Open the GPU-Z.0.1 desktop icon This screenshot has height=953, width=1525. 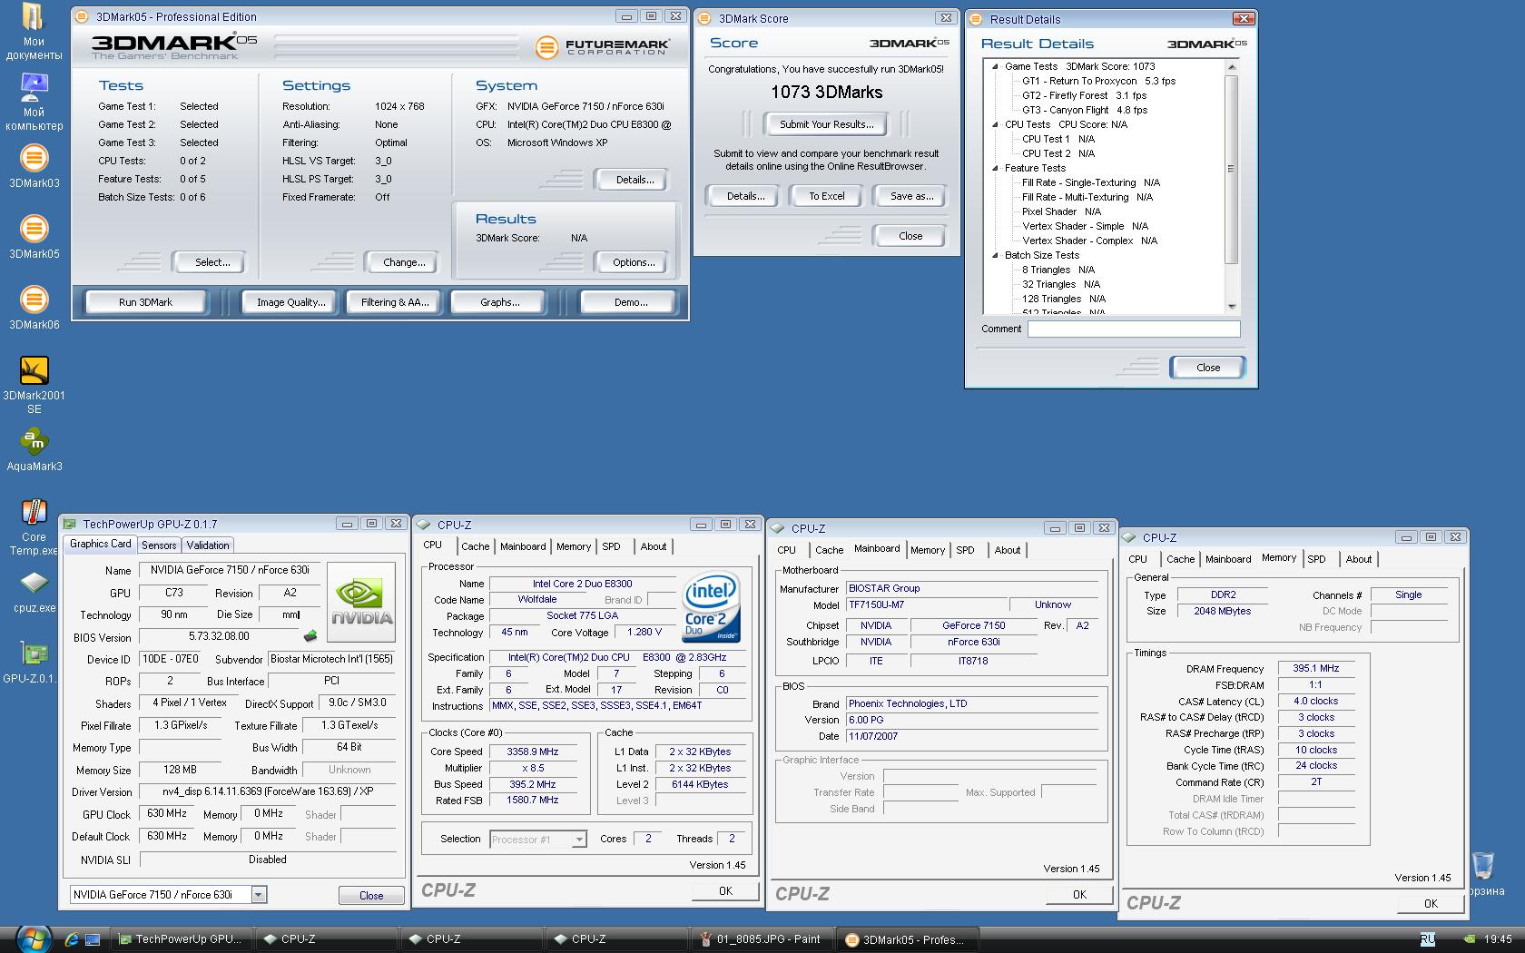pos(32,662)
